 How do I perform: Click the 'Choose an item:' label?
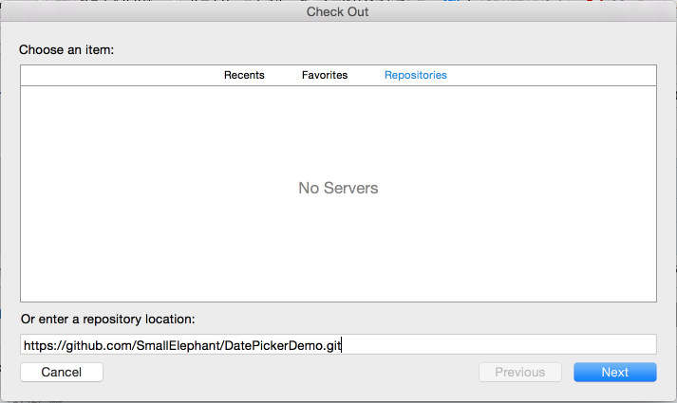pos(67,48)
